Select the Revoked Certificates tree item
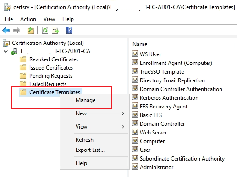 54,59
